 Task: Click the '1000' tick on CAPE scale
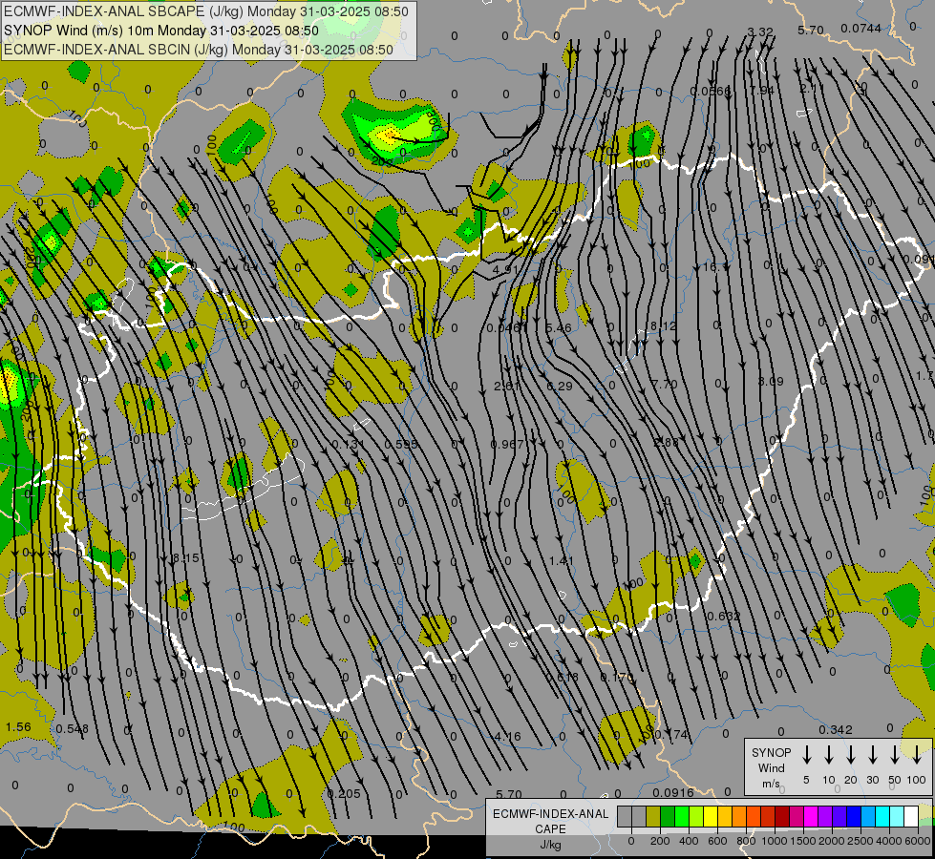pyautogui.click(x=775, y=841)
